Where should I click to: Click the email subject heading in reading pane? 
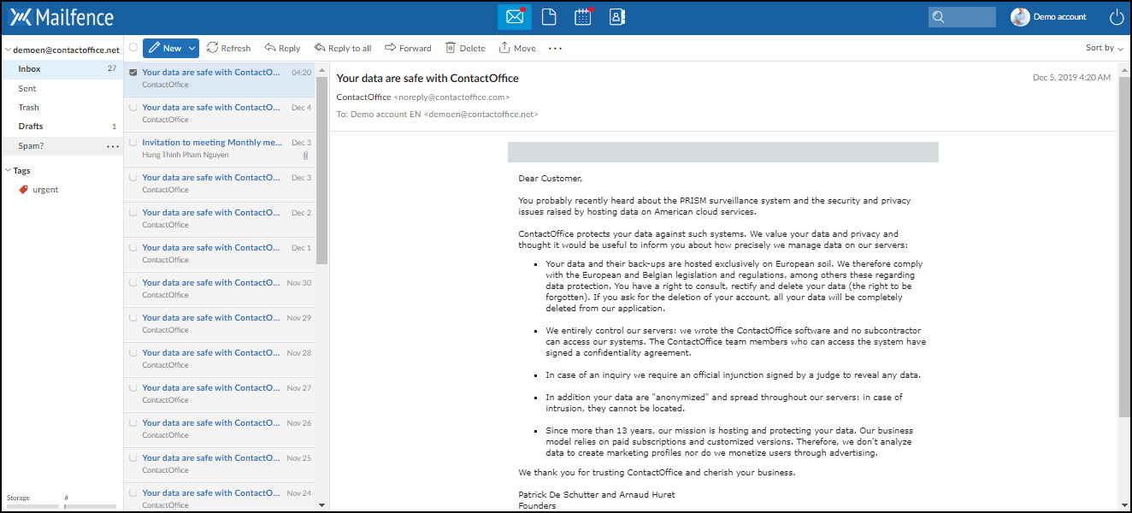427,79
